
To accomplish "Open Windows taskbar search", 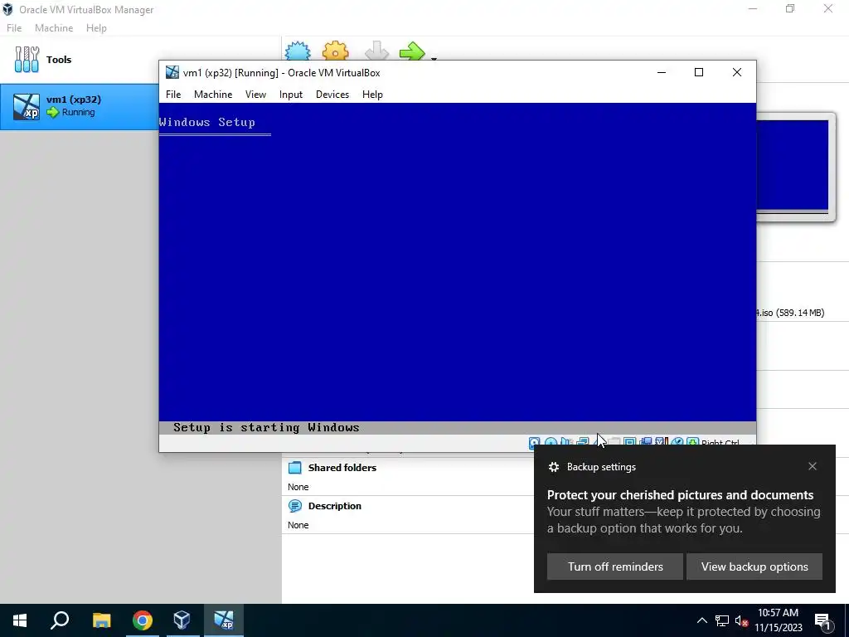I will (60, 620).
